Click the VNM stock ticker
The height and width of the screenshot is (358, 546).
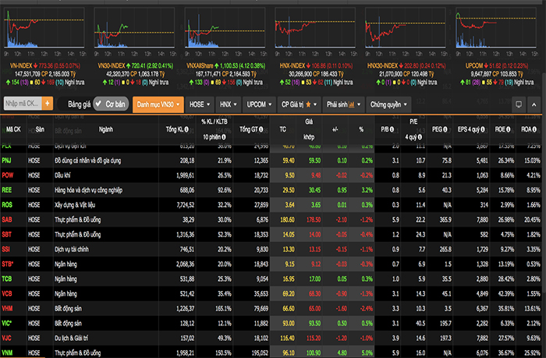(9, 353)
